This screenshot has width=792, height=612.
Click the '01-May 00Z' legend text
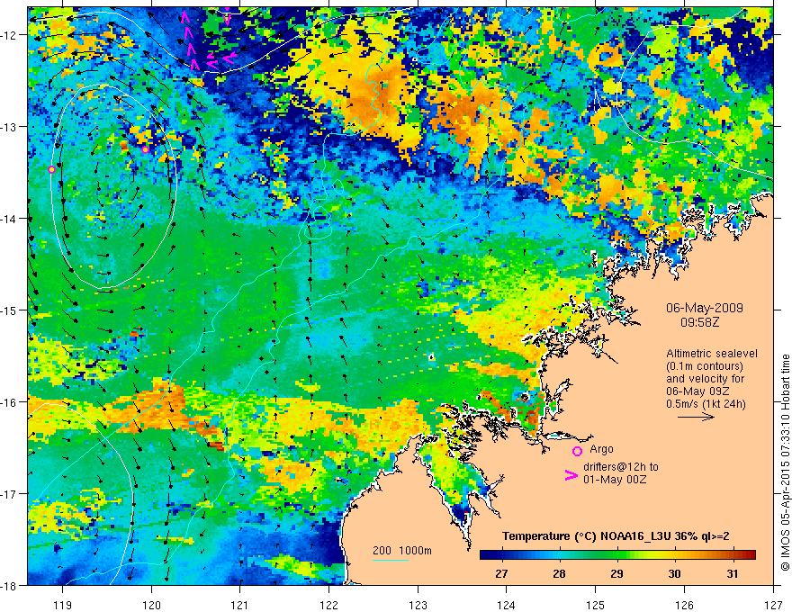tap(615, 479)
